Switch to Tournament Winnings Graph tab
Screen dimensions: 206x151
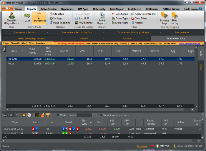(x=133, y=32)
